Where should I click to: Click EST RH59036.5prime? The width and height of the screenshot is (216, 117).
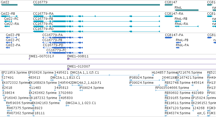[7, 106]
